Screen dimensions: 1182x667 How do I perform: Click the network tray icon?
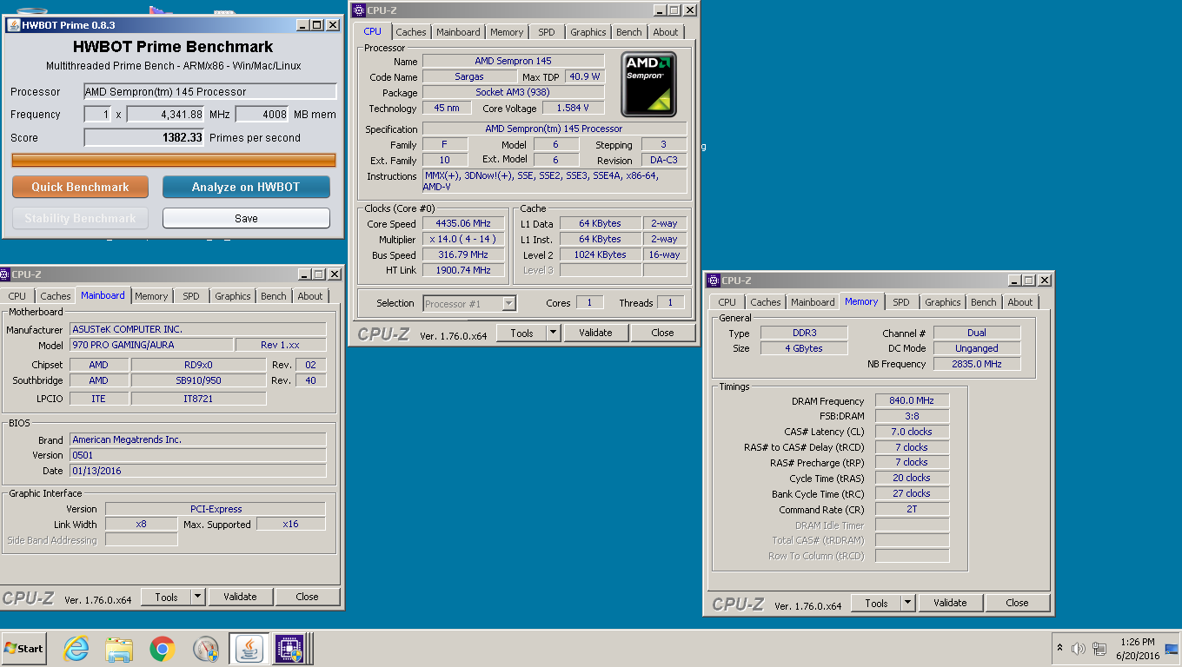(x=1099, y=648)
